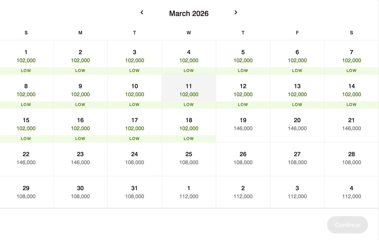Viewport: 379px width, 240px height.
Task: Click March 14 date cell
Action: click(x=351, y=90)
